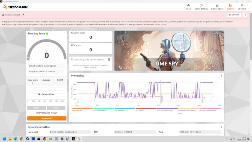Click the 3DMark logo
The image size is (252, 142).
[15, 7]
